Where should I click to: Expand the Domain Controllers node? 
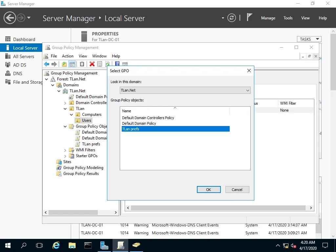[x=65, y=103]
